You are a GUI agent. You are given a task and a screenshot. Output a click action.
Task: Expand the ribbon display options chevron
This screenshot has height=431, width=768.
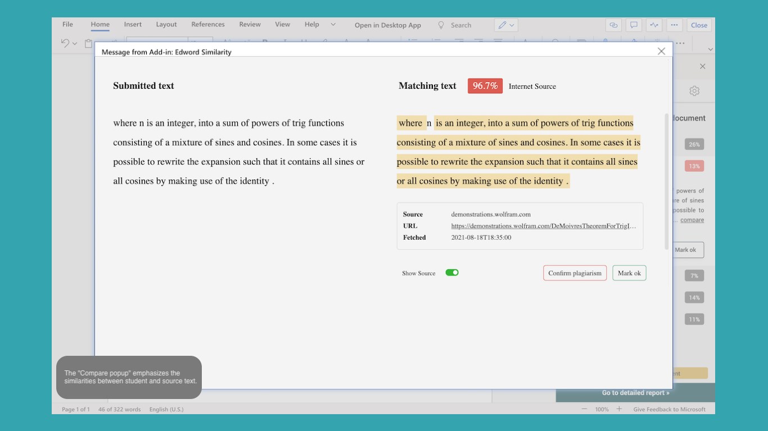711,49
